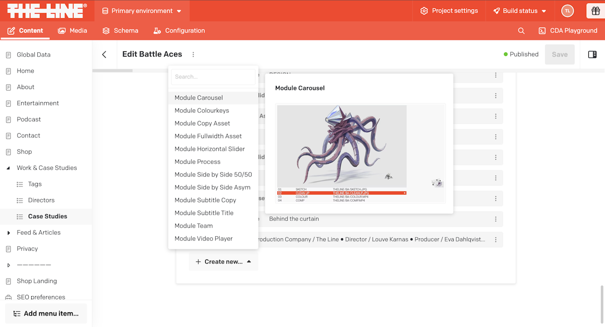Viewport: 605px width, 327px height.
Task: Select Module Carousel from the list
Action: point(213,98)
